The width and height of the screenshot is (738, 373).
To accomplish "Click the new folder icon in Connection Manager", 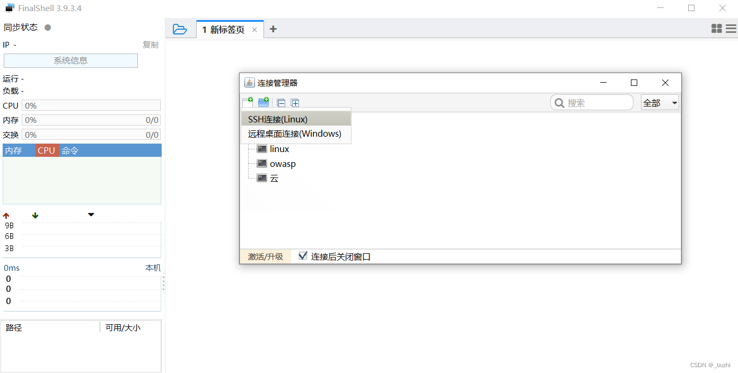I will coord(263,102).
